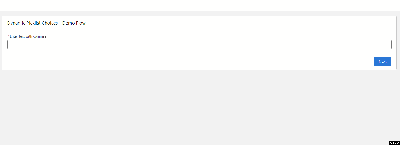Click the word 'Choices' in the flow title
The width and height of the screenshot is (400, 145).
pos(50,23)
